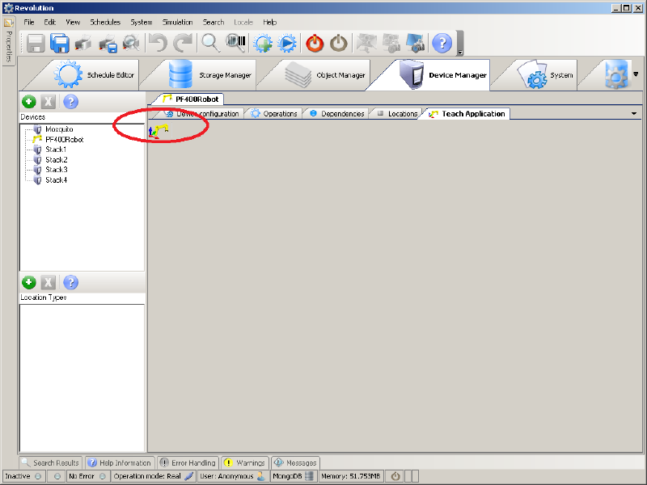The width and height of the screenshot is (647, 485).
Task: Add a device with green plus icon
Action: (x=28, y=102)
